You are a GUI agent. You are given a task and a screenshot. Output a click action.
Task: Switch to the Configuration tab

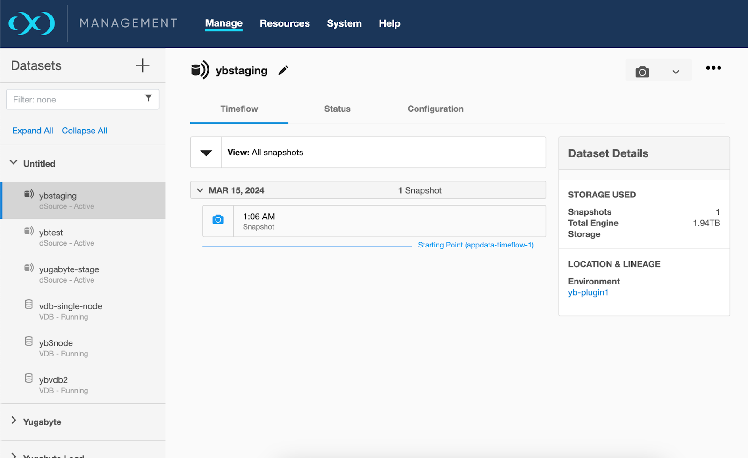[435, 109]
